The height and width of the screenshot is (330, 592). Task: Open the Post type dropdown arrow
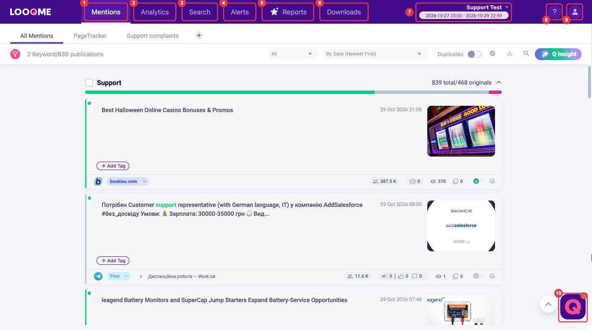pos(126,276)
